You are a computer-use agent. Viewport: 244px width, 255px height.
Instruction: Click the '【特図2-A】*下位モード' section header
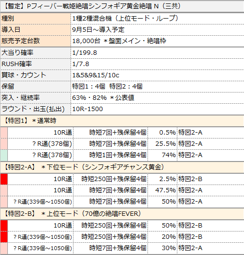click(x=122, y=167)
